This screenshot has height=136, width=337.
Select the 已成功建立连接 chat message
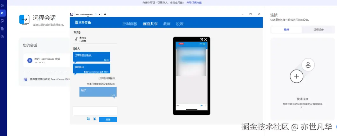(x=92, y=57)
